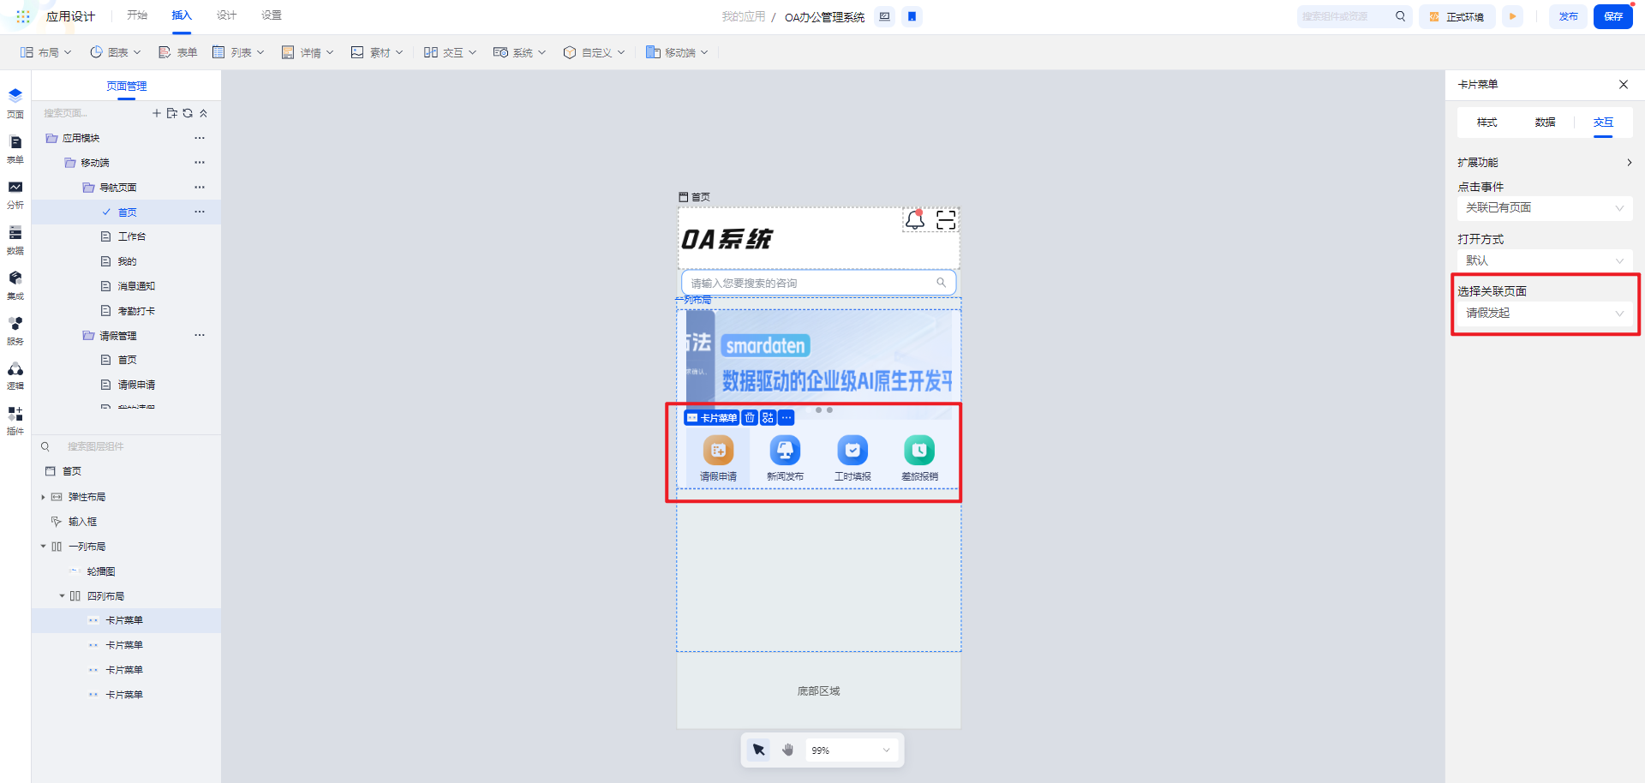Open the app grid launcher icon
Viewport: 1645px width, 783px height.
coord(23,16)
